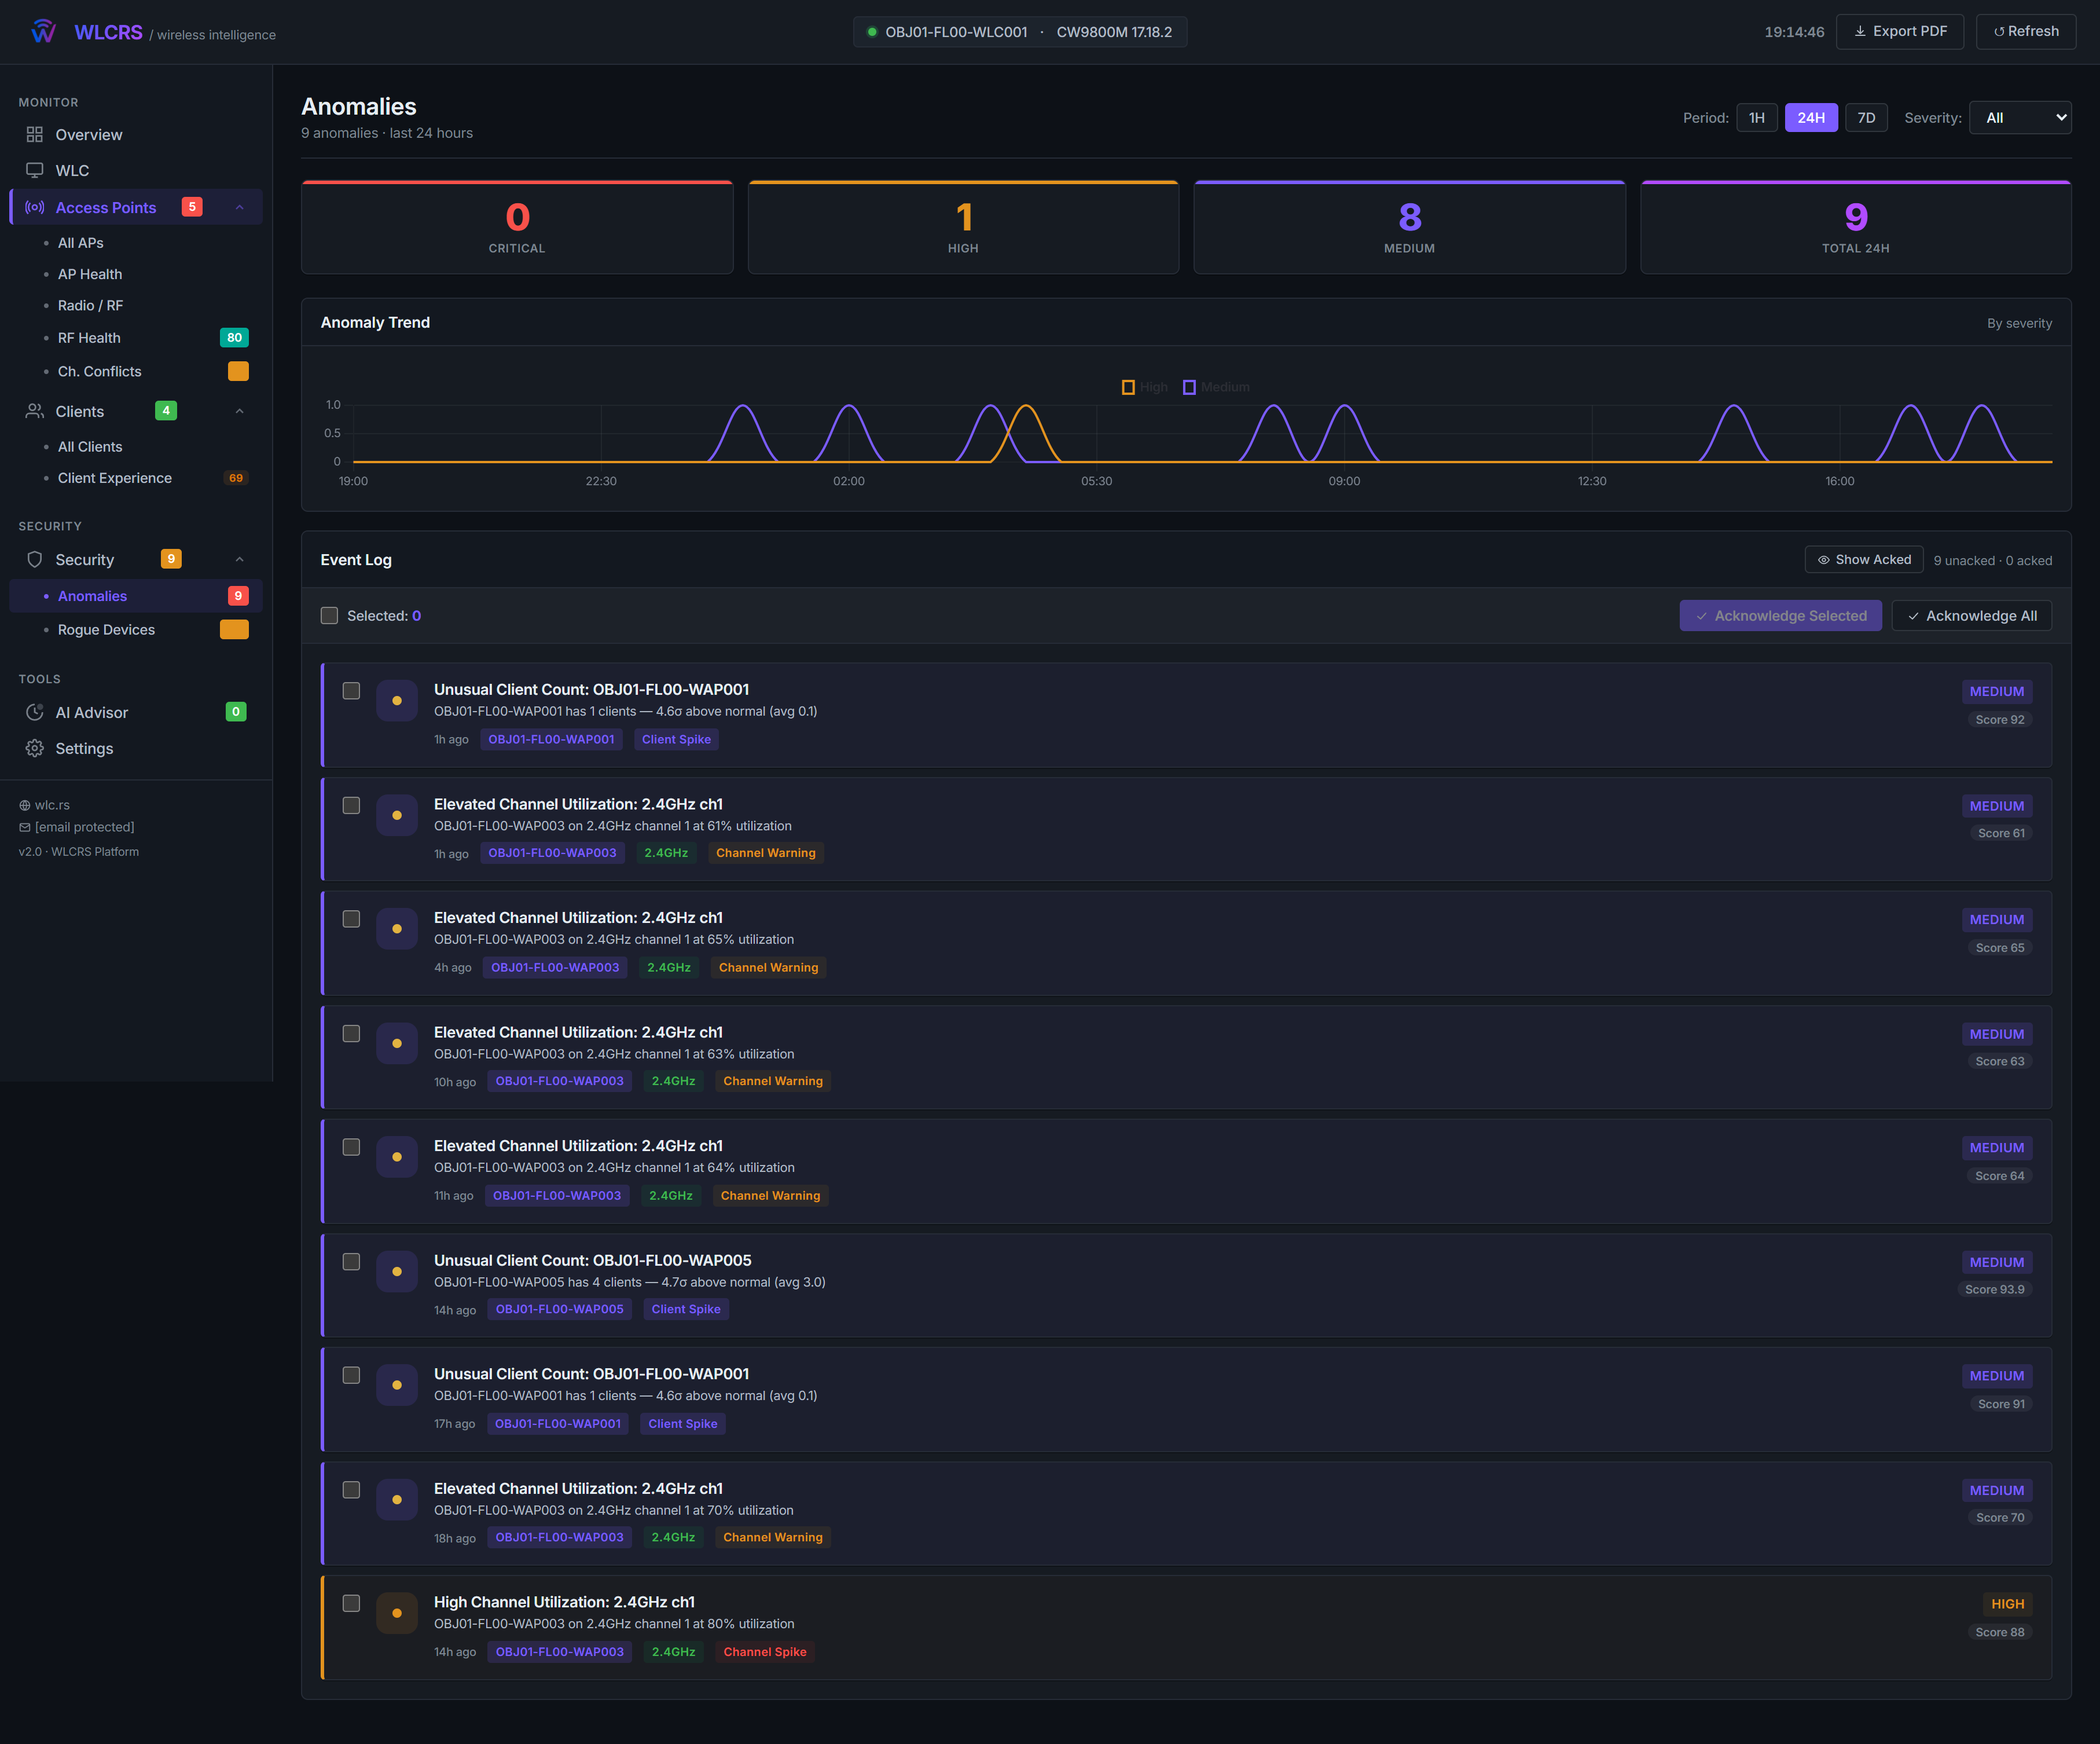Screen dimensions: 2100x1744
Task: Click the severity dot icon of 64% utilization event
Action: tap(397, 1157)
